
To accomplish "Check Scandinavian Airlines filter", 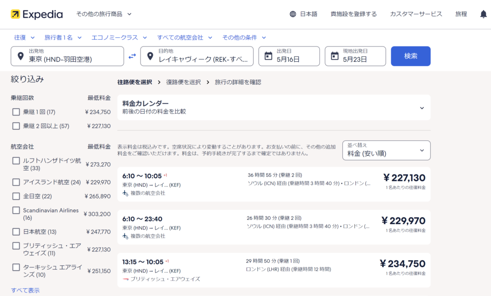I will 16,210.
